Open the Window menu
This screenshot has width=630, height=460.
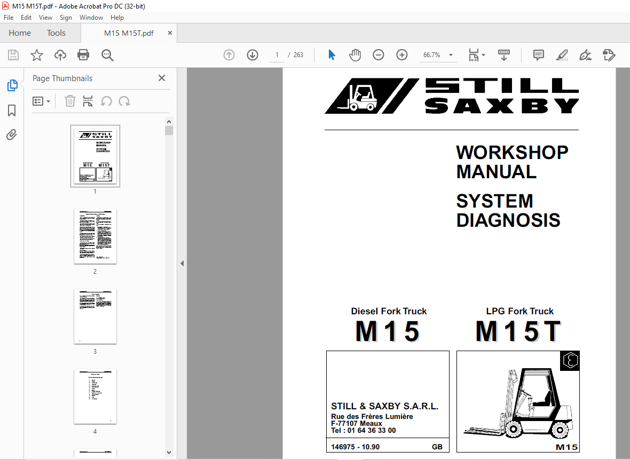coord(91,18)
